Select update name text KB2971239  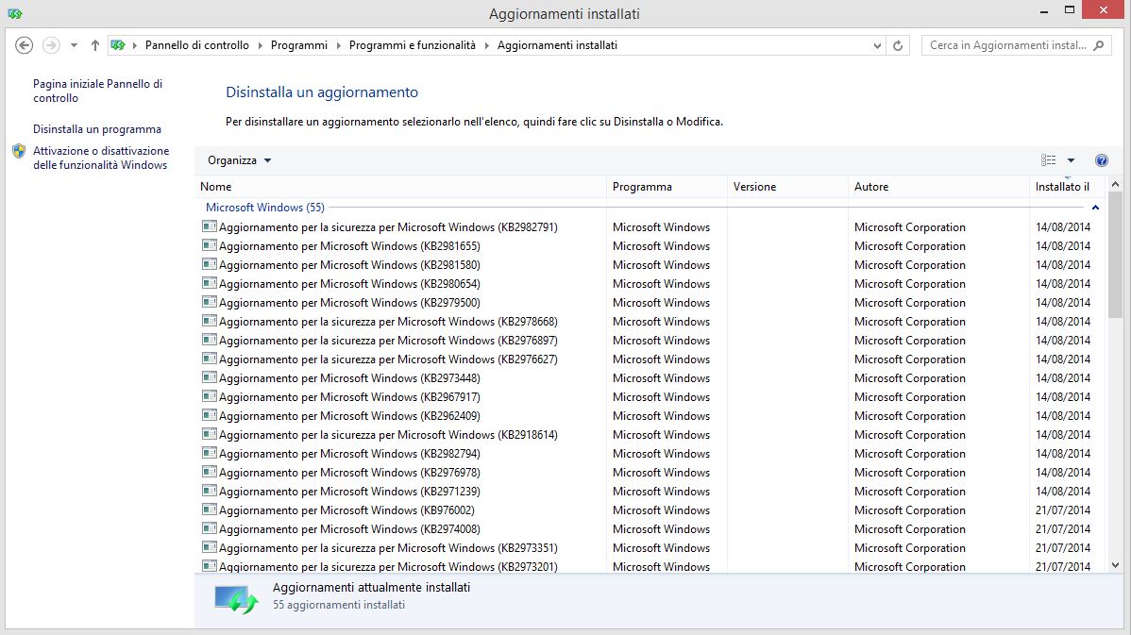tap(349, 492)
